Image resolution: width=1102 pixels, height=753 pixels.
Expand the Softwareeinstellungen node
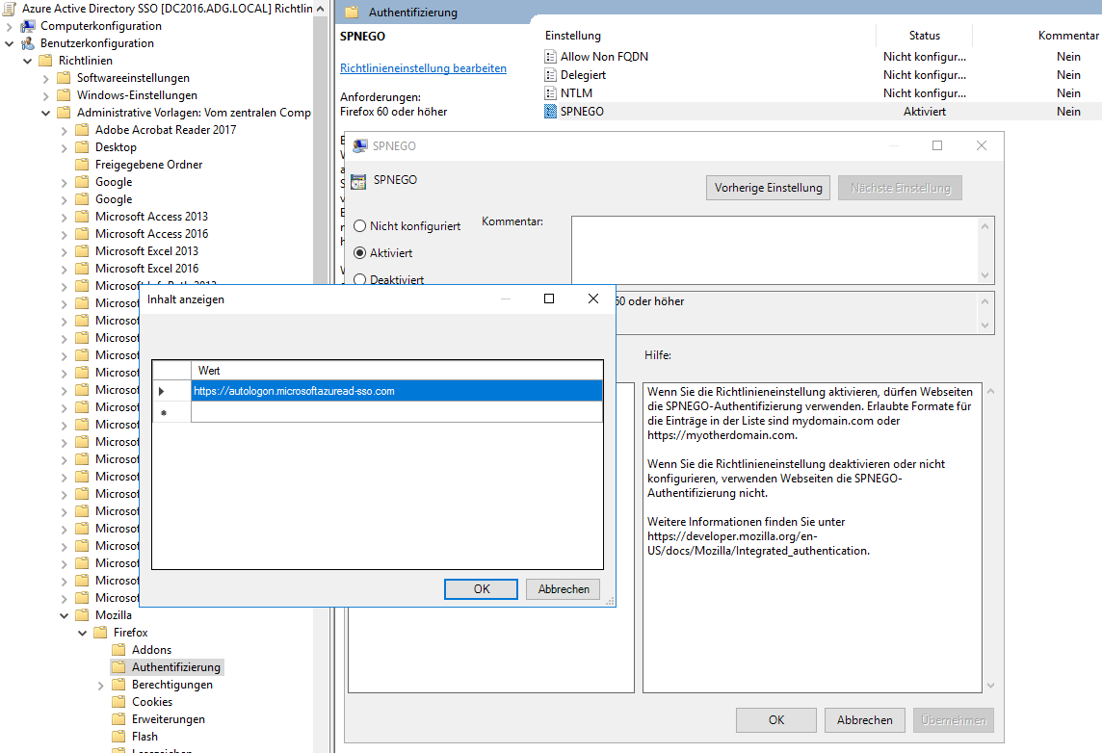tap(45, 79)
